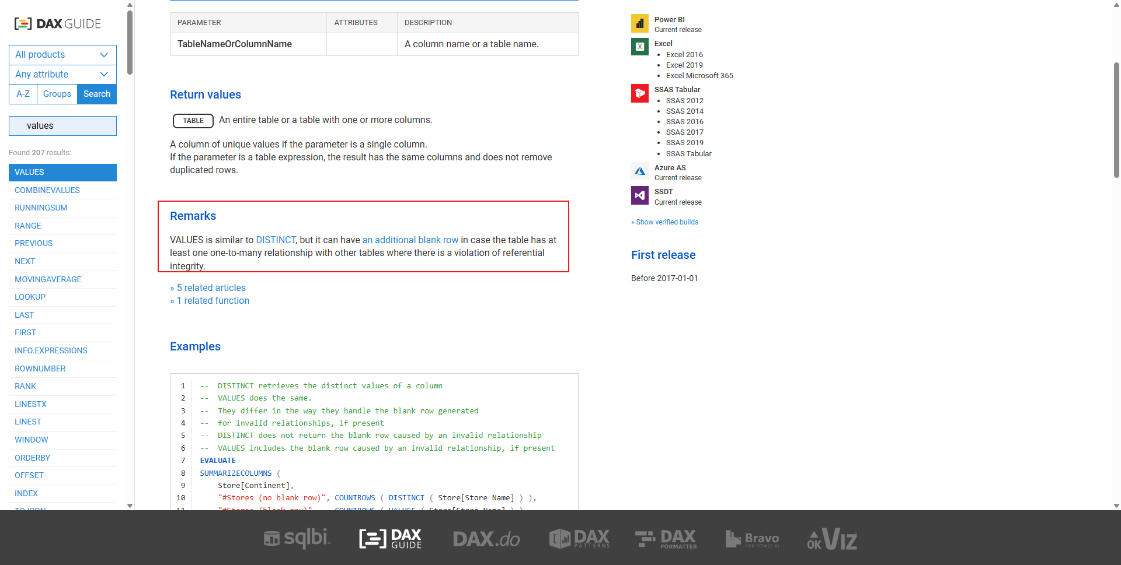Switch to the Groups tab

(57, 94)
